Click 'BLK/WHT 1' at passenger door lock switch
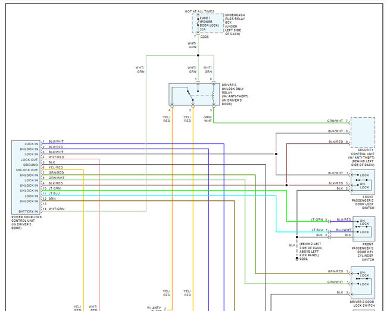This screenshot has width=387, height=311. click(x=338, y=173)
